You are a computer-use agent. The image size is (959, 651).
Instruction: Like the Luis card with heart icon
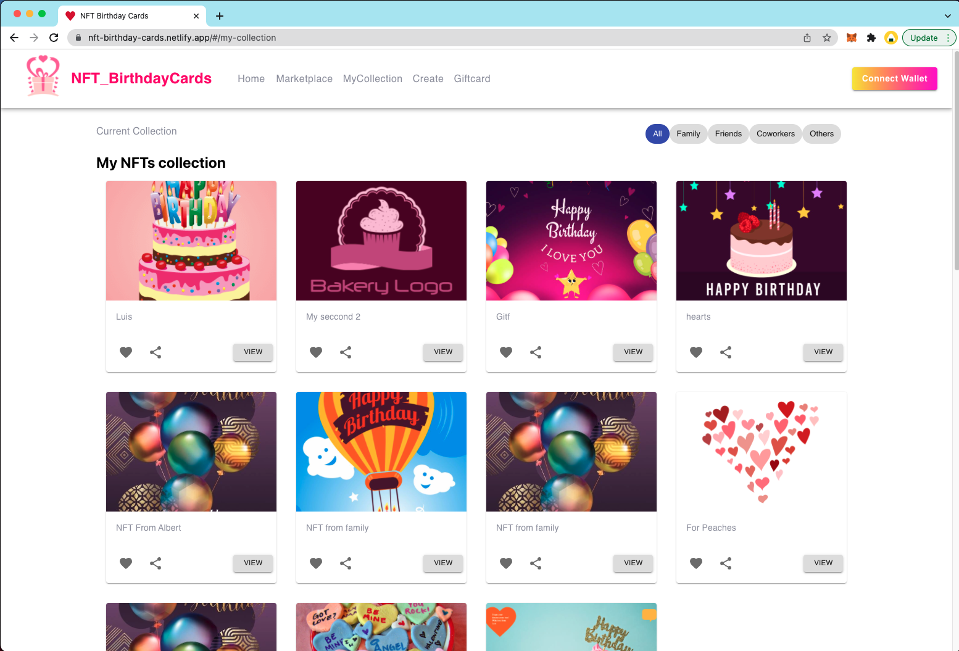pos(126,352)
